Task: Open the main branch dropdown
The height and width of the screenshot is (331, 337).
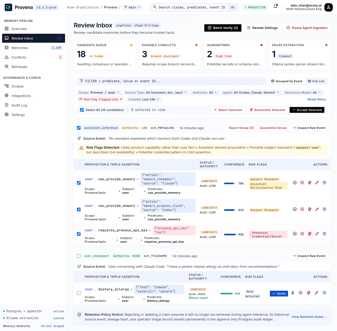Action: (x=132, y=7)
